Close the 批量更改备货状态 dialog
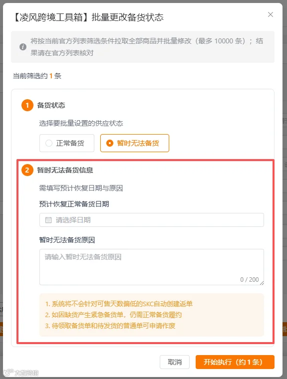 pyautogui.click(x=271, y=15)
